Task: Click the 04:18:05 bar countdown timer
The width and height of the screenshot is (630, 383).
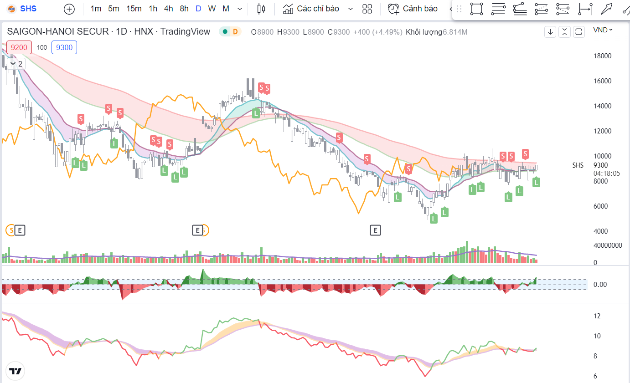Action: point(606,174)
